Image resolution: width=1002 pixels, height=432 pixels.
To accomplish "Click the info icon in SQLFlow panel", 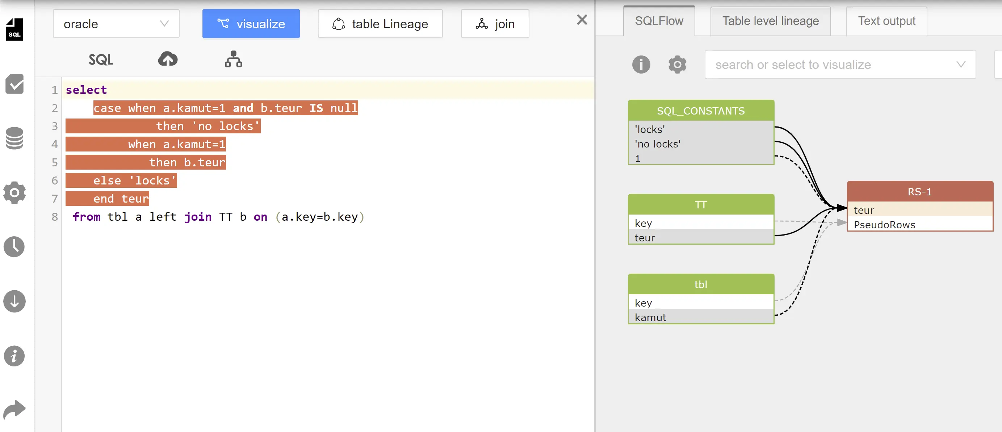I will coord(641,64).
